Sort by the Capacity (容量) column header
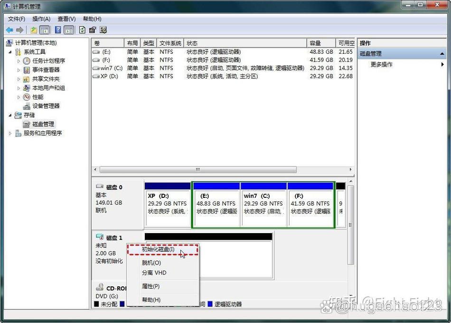Viewport: 451px width, 323px height. tap(321, 43)
